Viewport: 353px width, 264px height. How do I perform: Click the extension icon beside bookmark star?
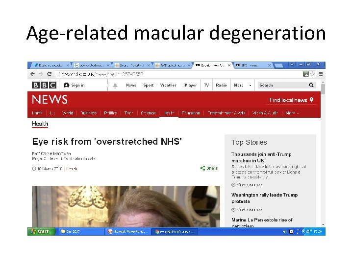[x=306, y=74]
